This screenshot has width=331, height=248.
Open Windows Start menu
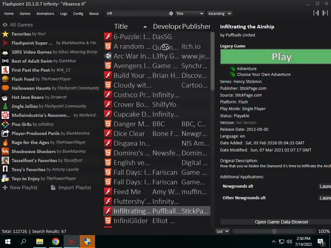(8, 242)
